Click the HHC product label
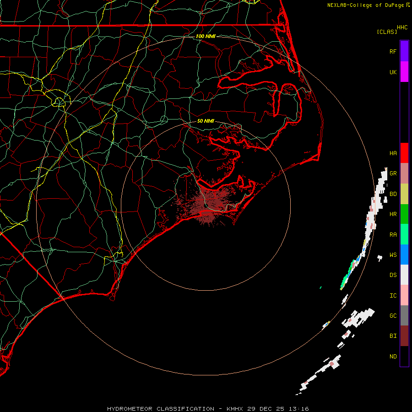 (402, 27)
